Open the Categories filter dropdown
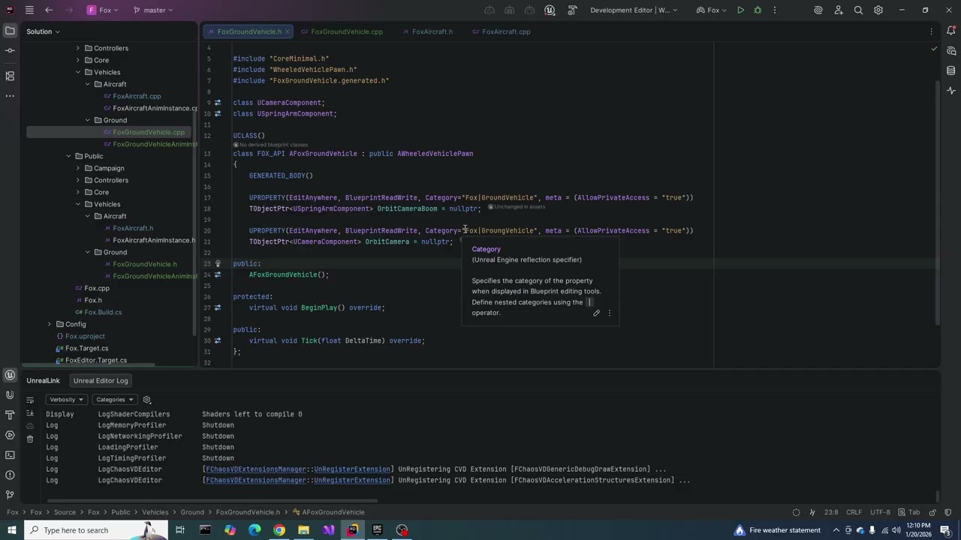This screenshot has height=540, width=961. [115, 400]
